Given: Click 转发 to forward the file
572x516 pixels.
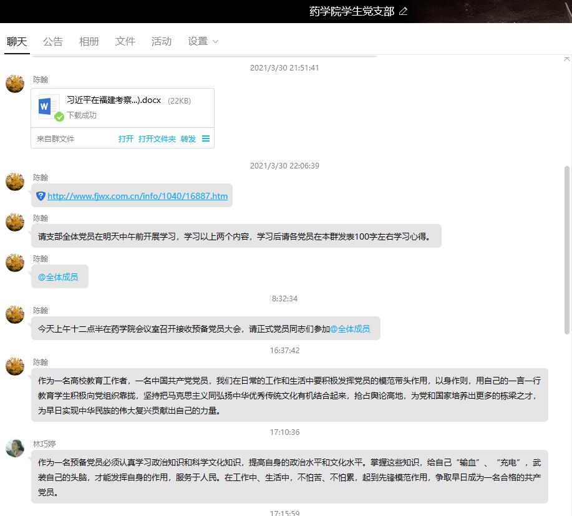Looking at the screenshot, I should (x=188, y=139).
